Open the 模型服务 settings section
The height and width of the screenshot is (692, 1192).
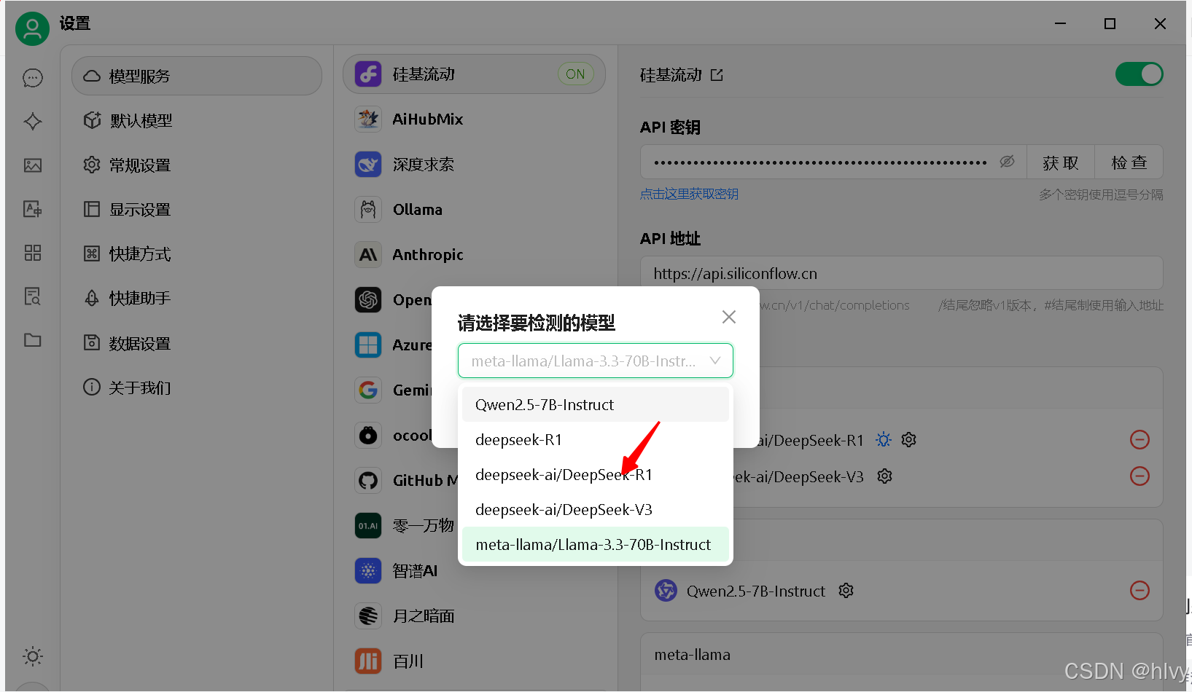pos(197,76)
